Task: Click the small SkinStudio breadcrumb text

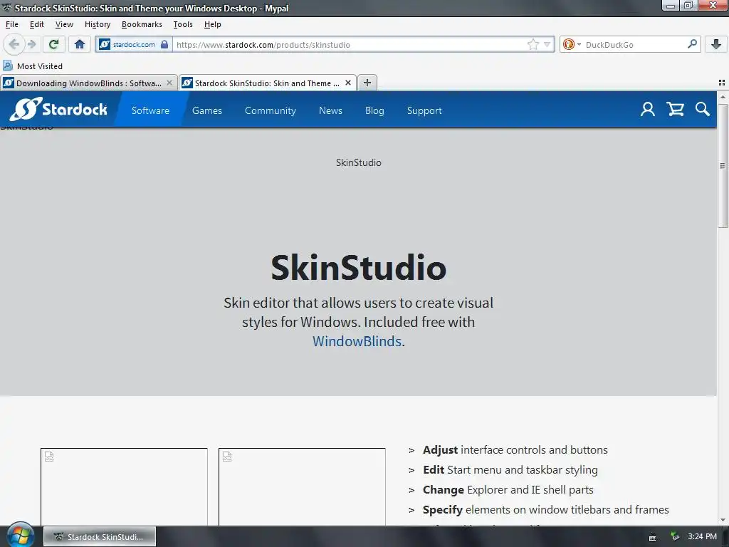Action: (x=359, y=162)
